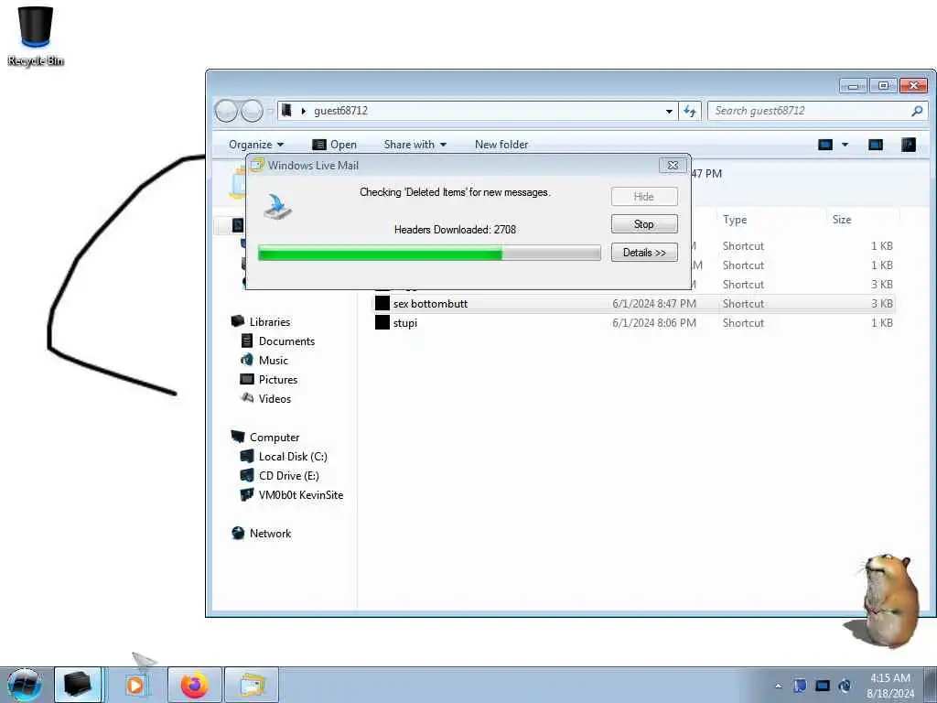Click the Documents library icon
The height and width of the screenshot is (703, 937).
246,341
